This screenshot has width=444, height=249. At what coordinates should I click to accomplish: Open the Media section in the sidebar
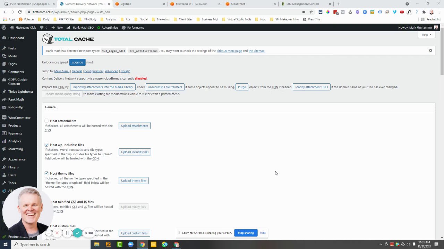coord(12,56)
